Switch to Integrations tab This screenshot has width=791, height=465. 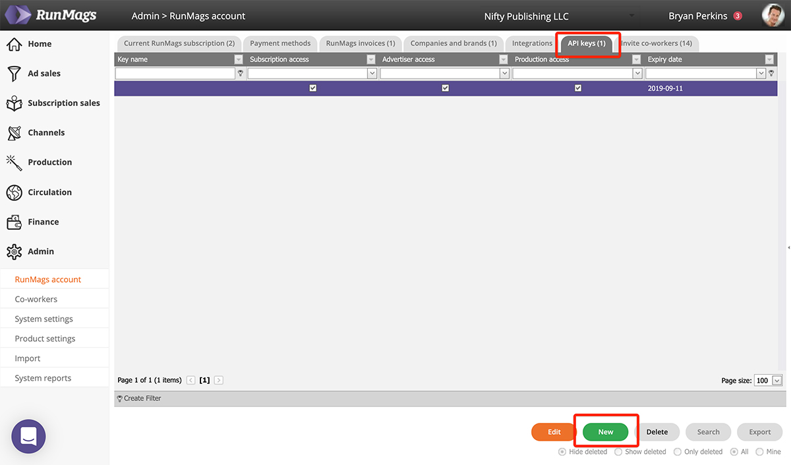[x=532, y=43]
